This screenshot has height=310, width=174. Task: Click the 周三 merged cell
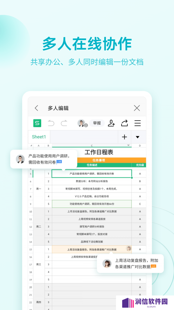click(39, 264)
